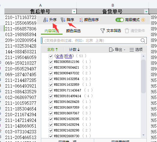The image size is (157, 142).
Task: Uncheck WB2309181499414 checkbox
Action: 51,96
